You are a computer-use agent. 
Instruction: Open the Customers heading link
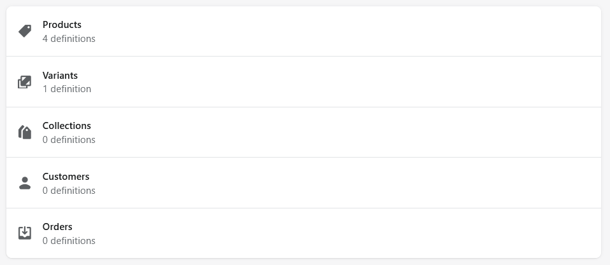tap(66, 177)
